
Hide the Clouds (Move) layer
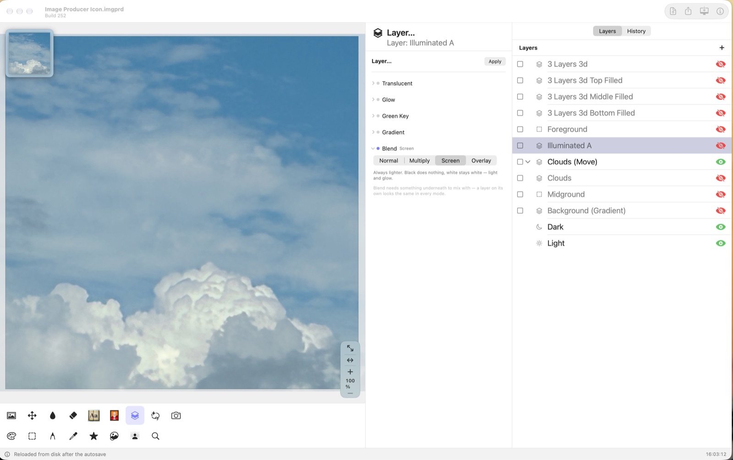[721, 162]
